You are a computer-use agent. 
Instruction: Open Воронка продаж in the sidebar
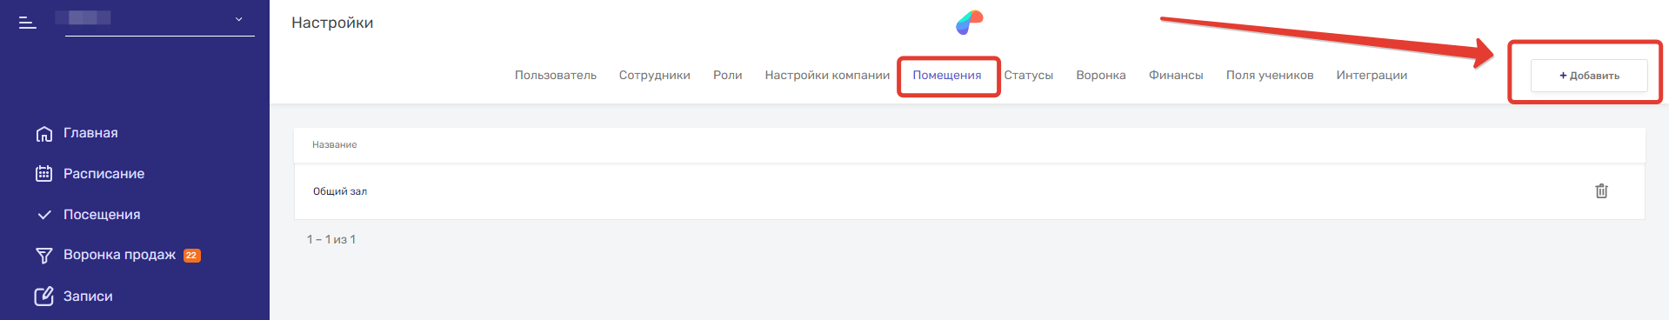119,255
